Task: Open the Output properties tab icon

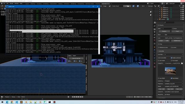Action: pyautogui.click(x=155, y=32)
